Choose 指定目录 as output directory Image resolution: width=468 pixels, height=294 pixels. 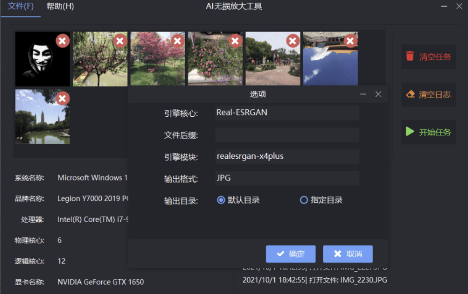pos(304,200)
